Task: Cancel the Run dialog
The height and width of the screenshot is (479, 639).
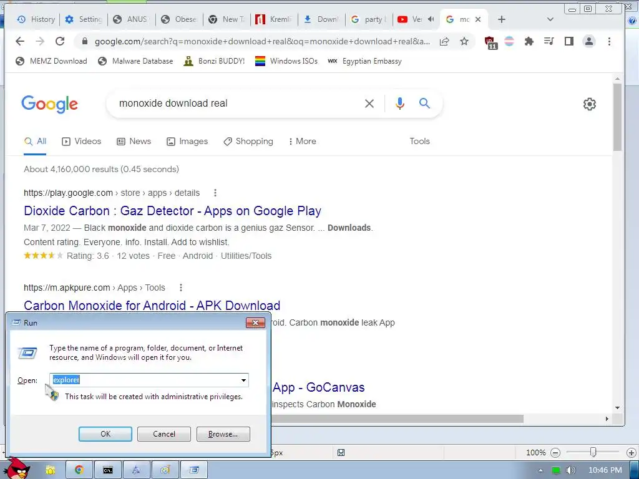Action: [x=164, y=434]
